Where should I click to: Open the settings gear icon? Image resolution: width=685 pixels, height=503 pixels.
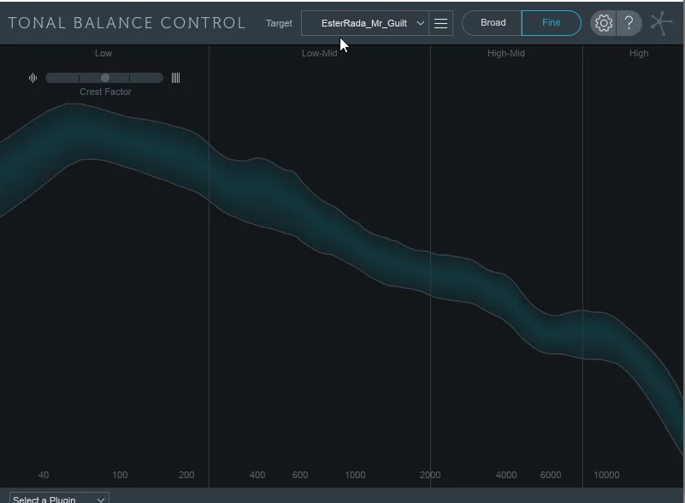(603, 23)
